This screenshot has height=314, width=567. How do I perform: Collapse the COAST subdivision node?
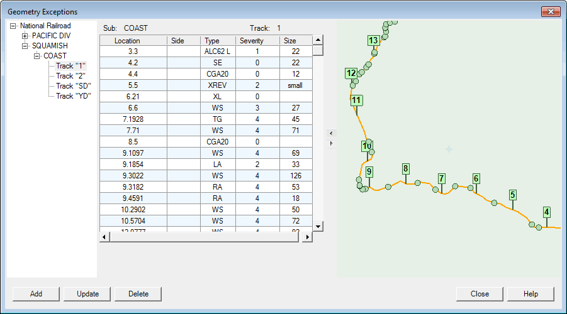(x=36, y=56)
